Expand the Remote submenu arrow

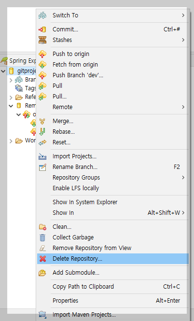[x=183, y=107]
